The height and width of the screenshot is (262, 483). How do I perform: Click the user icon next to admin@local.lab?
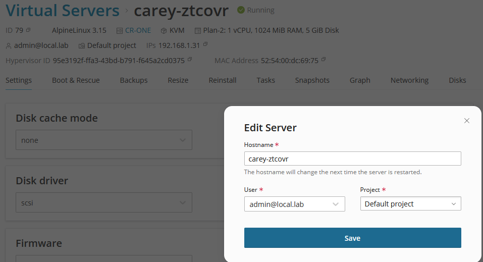9,46
